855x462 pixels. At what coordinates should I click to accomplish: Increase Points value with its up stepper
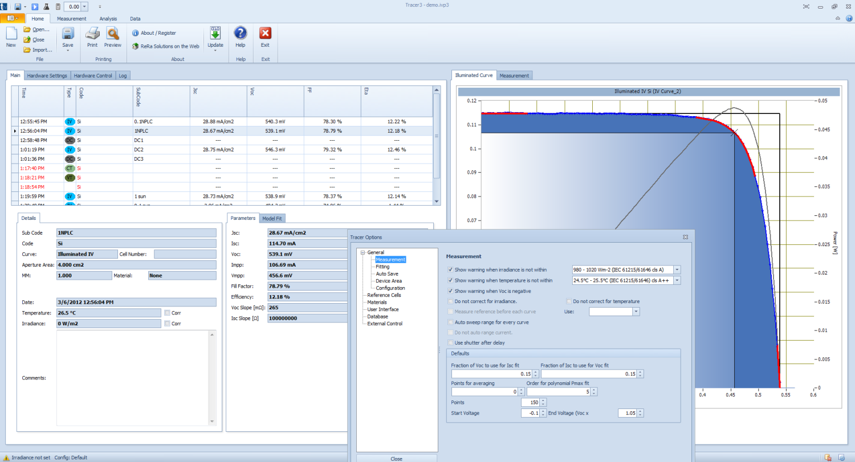(x=543, y=400)
